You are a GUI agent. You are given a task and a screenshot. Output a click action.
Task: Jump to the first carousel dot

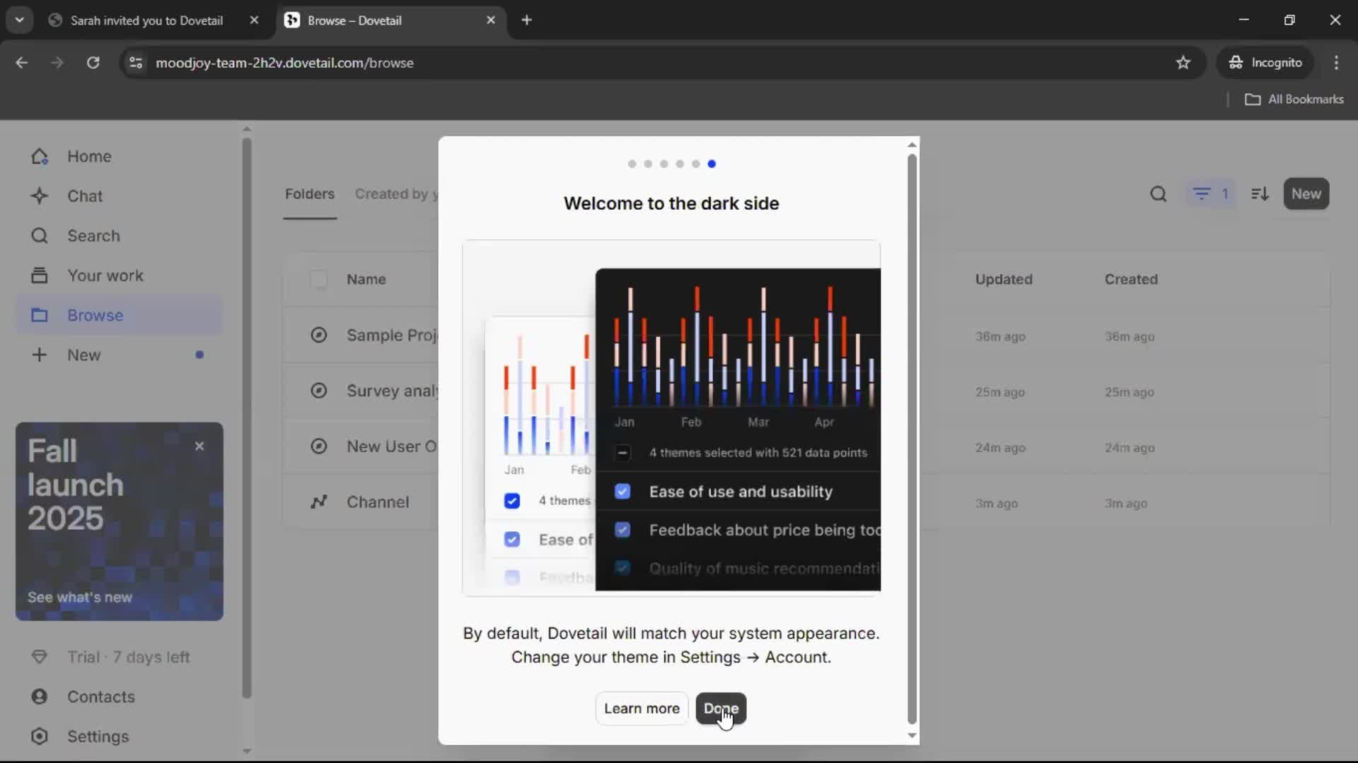(632, 164)
